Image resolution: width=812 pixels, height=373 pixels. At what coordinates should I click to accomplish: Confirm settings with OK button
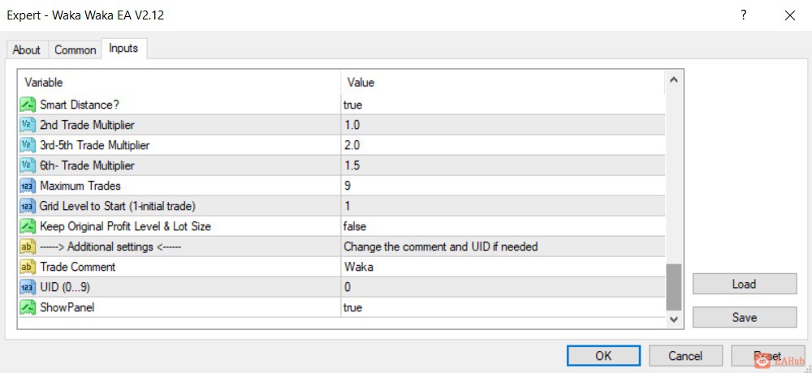tap(603, 356)
